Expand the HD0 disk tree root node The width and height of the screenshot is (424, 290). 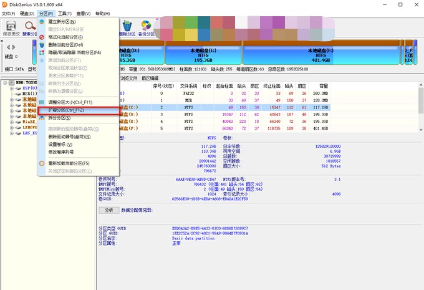4,82
